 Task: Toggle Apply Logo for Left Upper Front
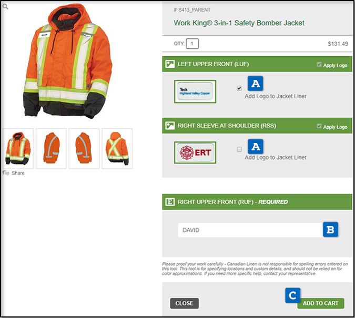click(x=319, y=65)
